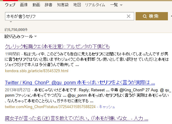
Task: Click the magnifier icon in search button
Action: [145, 16]
